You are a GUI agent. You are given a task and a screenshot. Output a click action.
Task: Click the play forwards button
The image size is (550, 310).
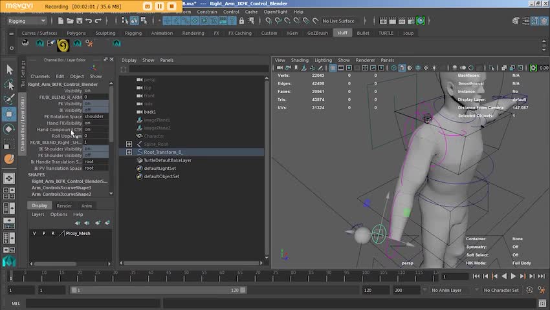click(514, 276)
